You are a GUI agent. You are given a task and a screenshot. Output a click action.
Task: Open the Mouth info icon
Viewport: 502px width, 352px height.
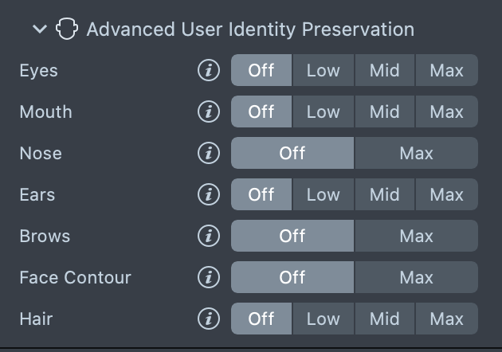click(x=208, y=111)
